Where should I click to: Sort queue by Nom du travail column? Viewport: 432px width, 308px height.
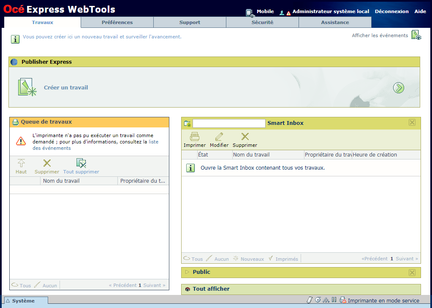[x=79, y=181]
